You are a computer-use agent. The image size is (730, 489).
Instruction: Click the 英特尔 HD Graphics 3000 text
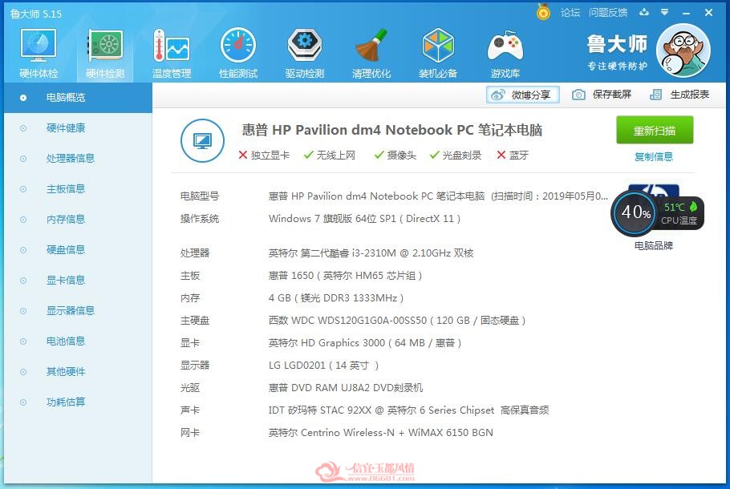[365, 343]
